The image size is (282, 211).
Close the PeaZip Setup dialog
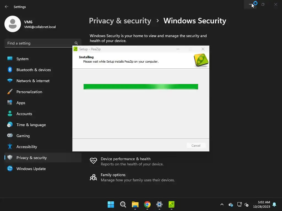coord(203,49)
